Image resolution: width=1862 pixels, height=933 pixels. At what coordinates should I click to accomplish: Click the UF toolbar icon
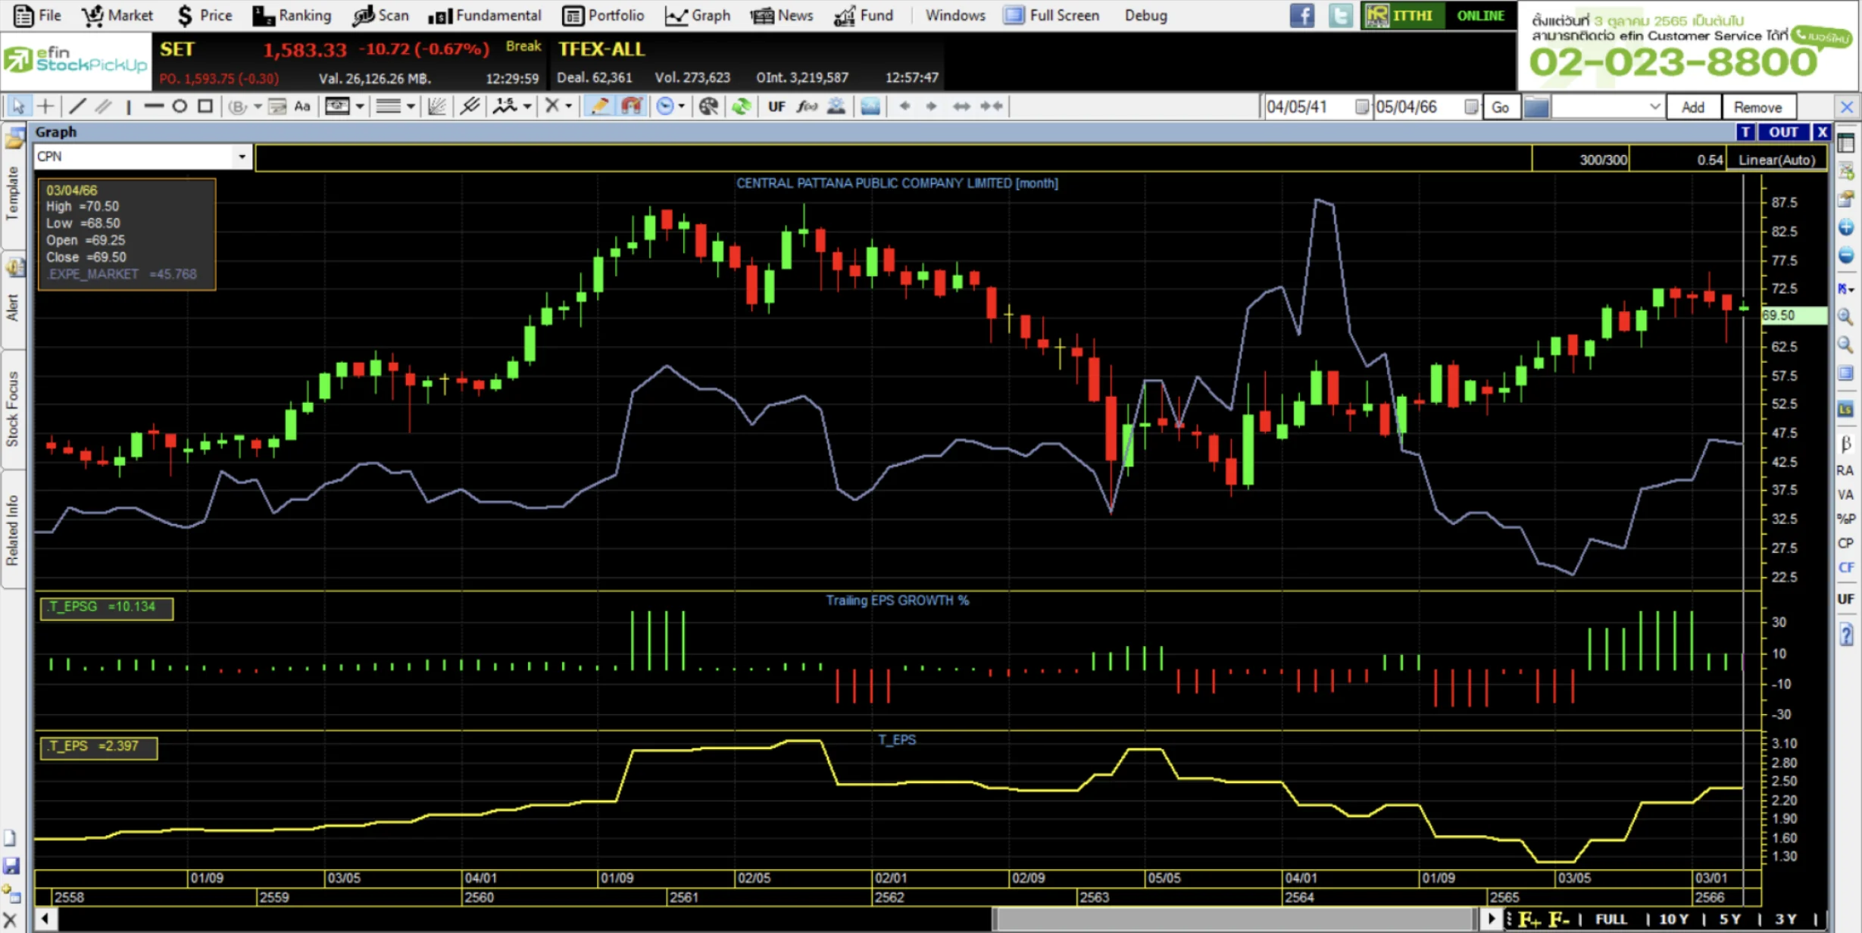[x=776, y=107]
